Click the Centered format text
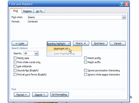The image size is (139, 103). coord(32,22)
